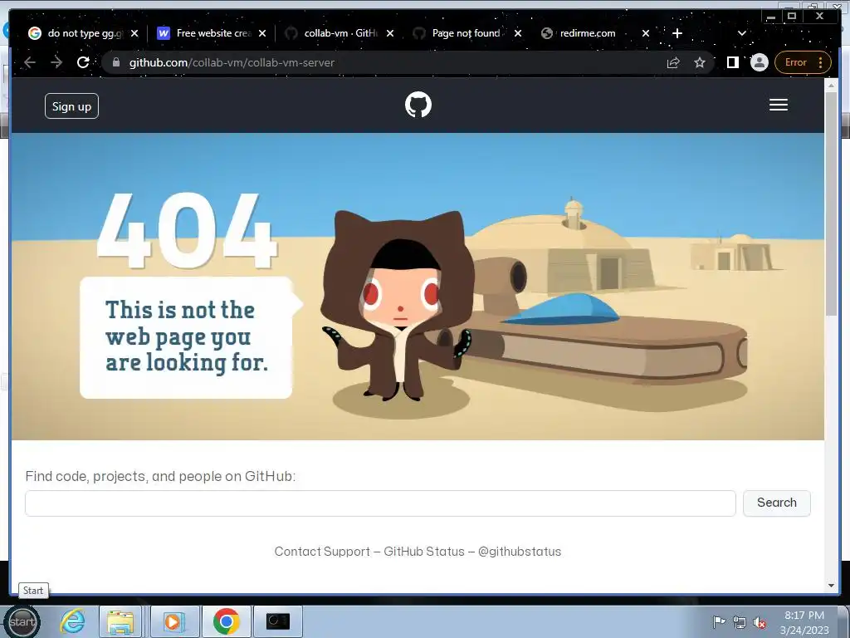Open a new tab with the plus button
The width and height of the screenshot is (850, 638).
click(677, 33)
